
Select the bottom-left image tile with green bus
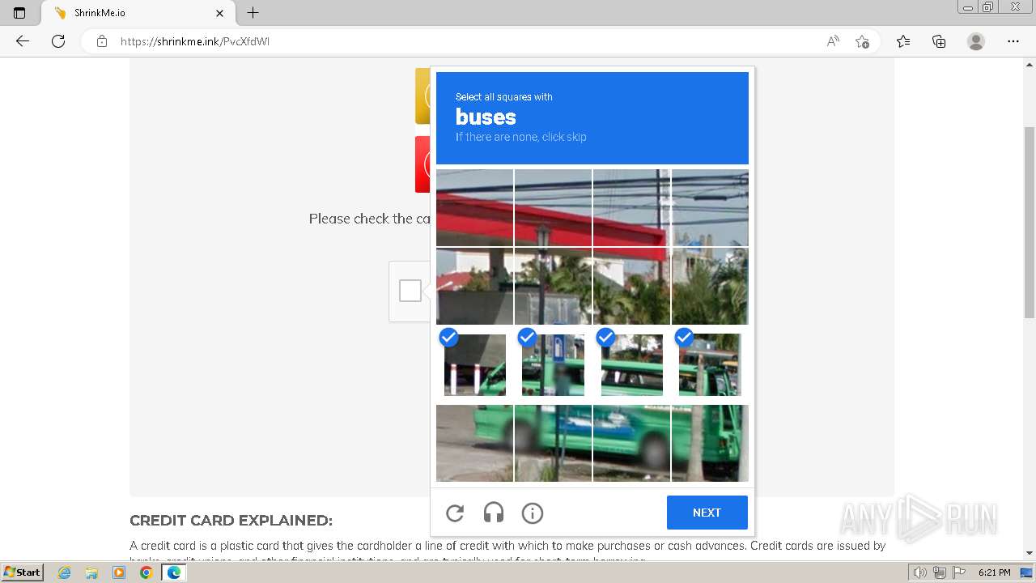(x=475, y=443)
